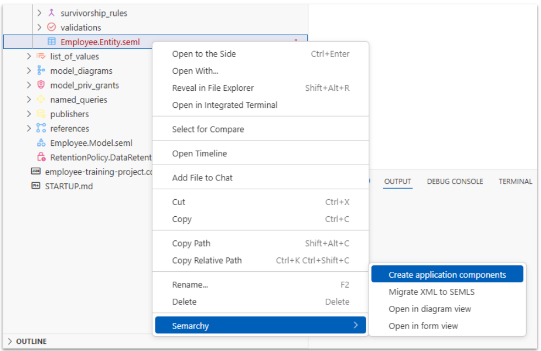This screenshot has width=541, height=351.
Task: Click the Employee.Entity.seml table icon
Action: 52,42
